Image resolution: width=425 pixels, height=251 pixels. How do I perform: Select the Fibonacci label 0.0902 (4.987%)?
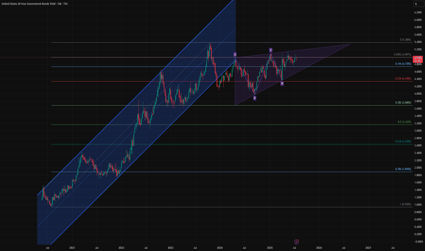pyautogui.click(x=402, y=55)
